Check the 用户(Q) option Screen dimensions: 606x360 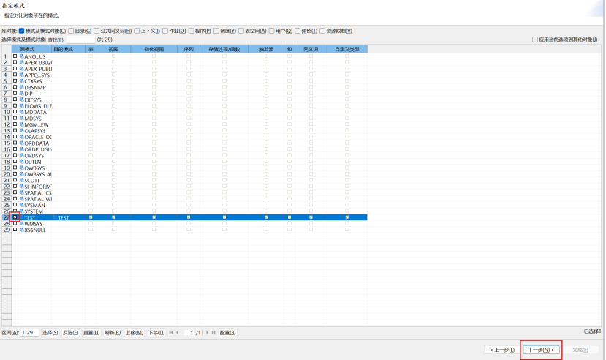point(272,31)
